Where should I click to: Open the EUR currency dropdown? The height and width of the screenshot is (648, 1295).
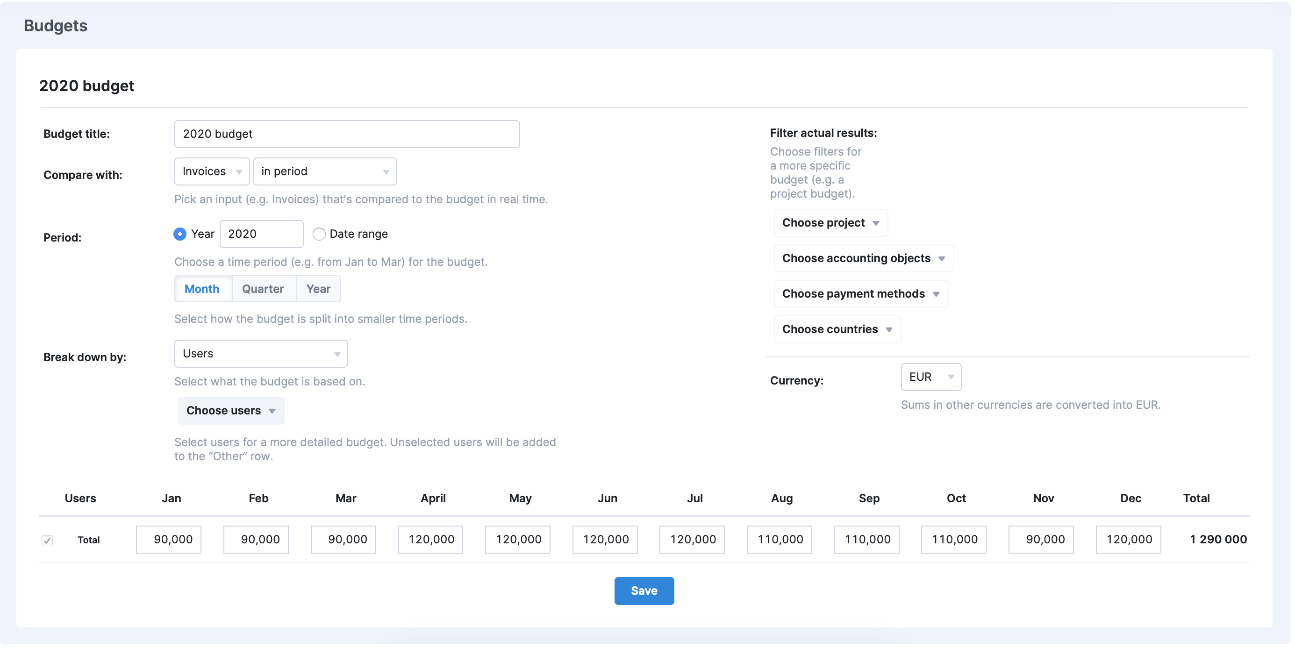930,377
